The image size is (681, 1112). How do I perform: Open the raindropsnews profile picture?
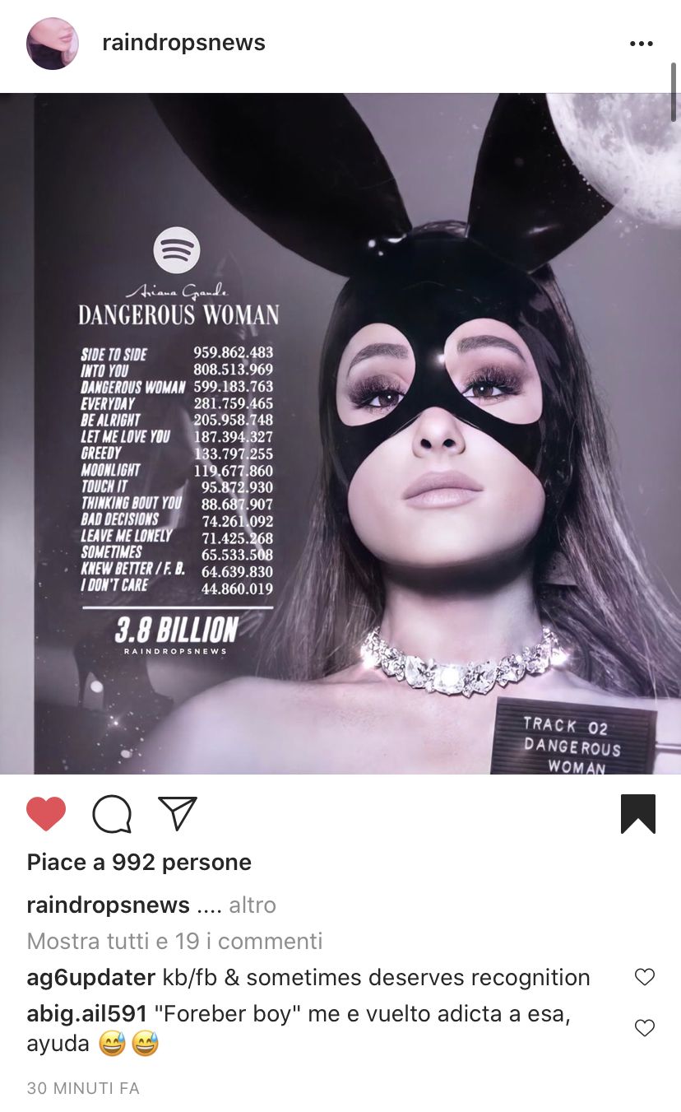click(53, 44)
